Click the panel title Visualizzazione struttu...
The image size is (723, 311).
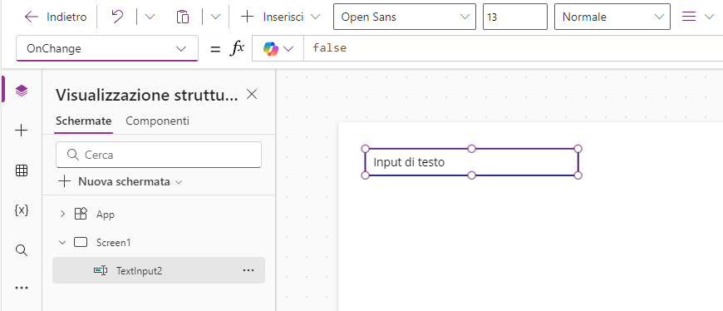[x=146, y=96]
